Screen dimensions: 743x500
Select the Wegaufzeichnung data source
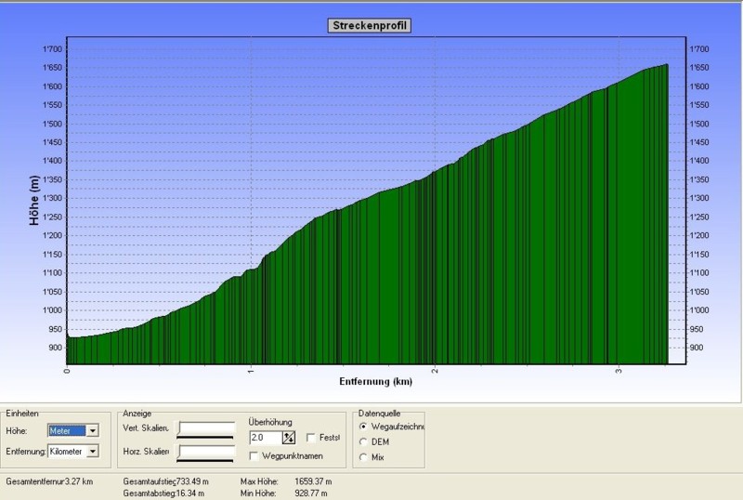(362, 427)
